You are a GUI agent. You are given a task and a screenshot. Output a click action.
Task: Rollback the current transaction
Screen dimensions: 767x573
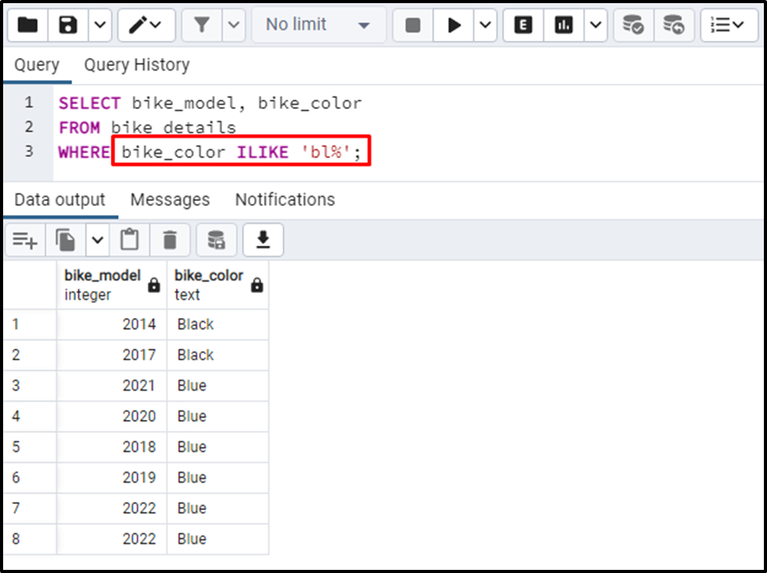[x=675, y=24]
